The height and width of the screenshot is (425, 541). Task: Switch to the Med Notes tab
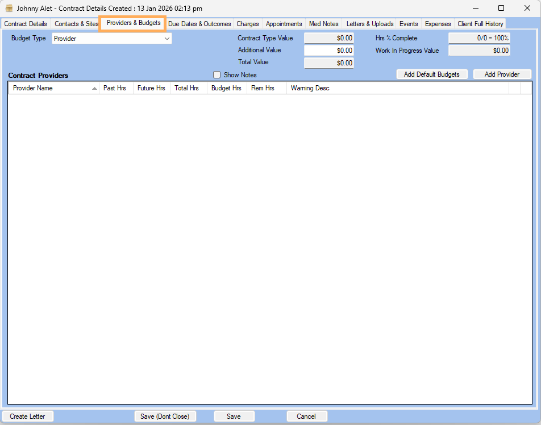pos(323,24)
